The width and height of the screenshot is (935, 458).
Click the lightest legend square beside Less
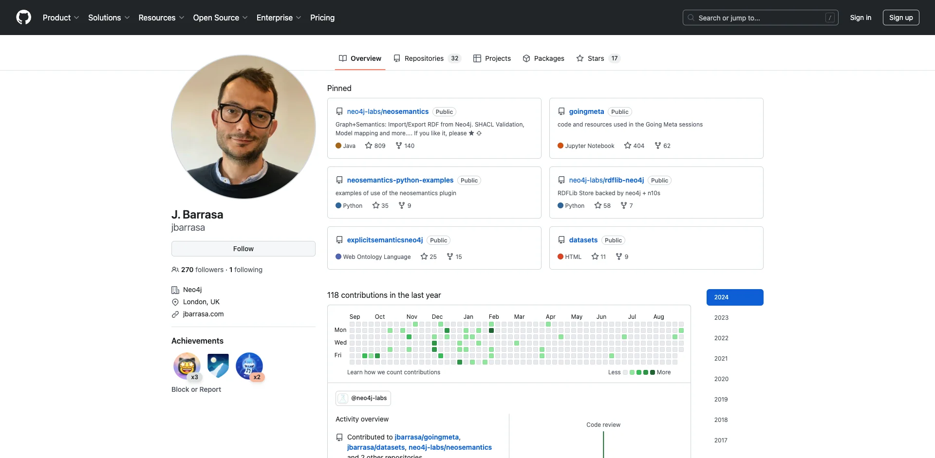click(625, 372)
